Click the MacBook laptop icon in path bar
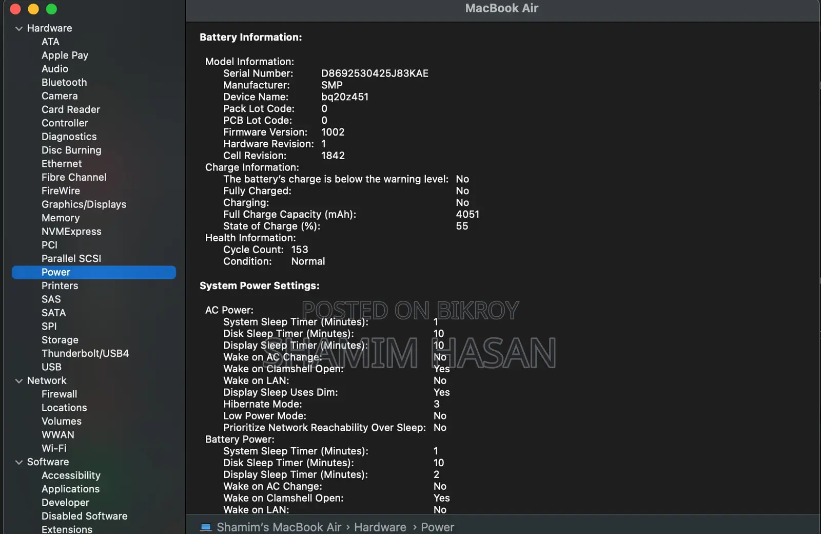 point(206,527)
